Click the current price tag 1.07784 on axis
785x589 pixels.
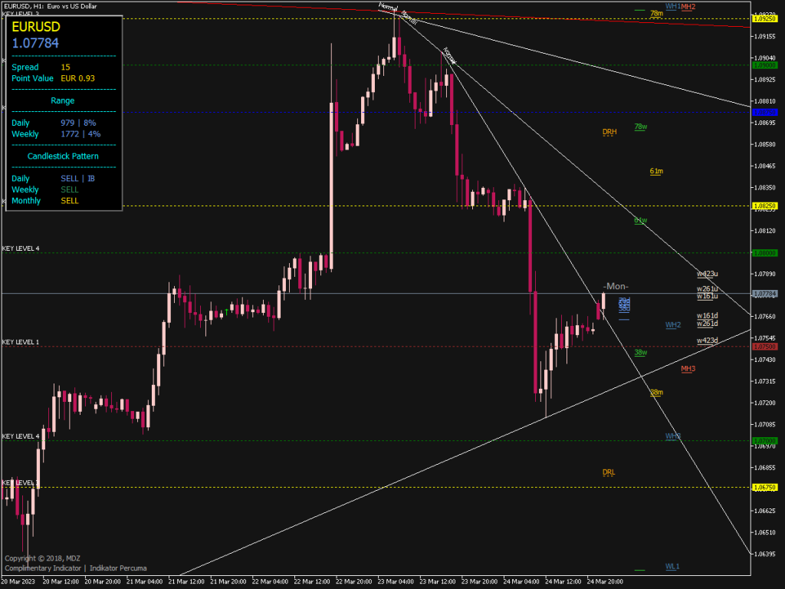click(x=765, y=294)
